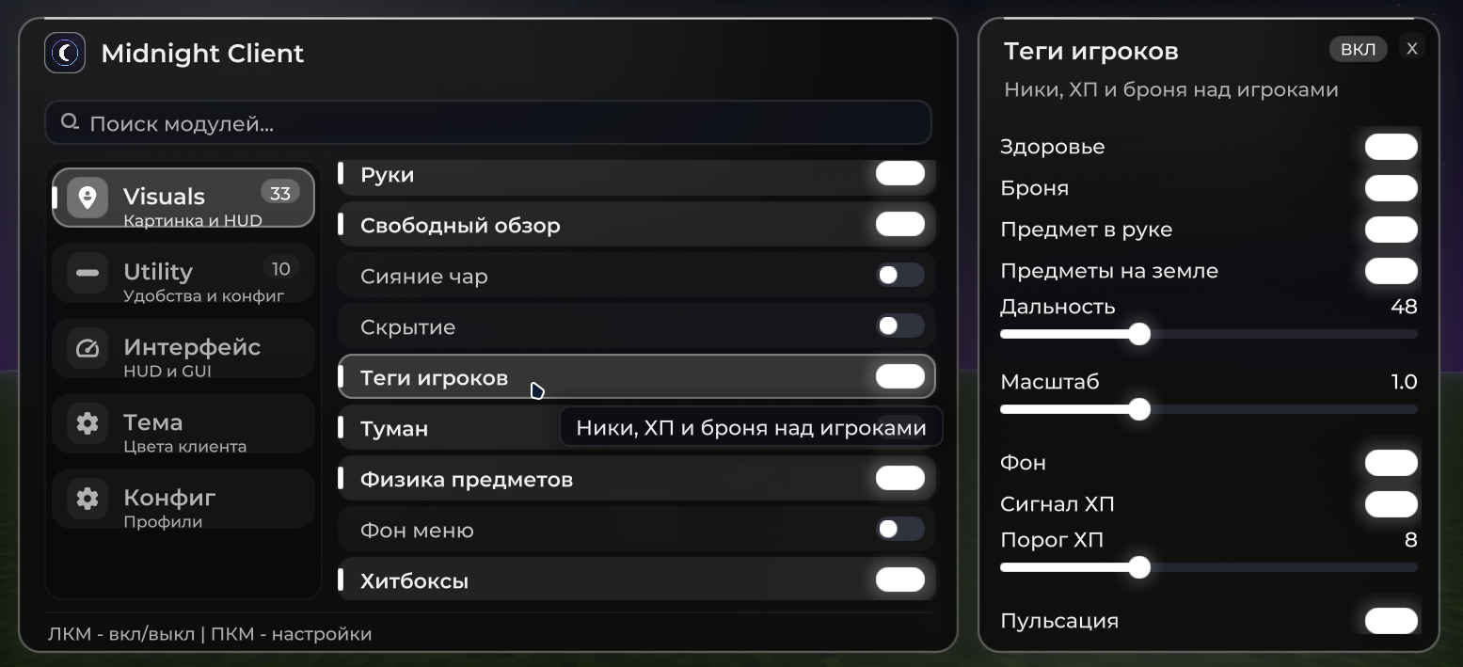
Task: Toggle the Хитбоксы module switch
Action: click(x=900, y=580)
